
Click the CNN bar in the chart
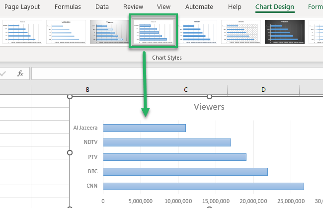pyautogui.click(x=203, y=186)
